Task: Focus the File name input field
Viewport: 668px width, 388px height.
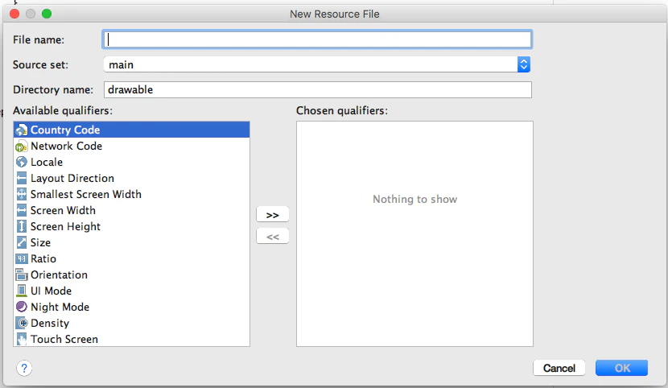Action: (317, 39)
